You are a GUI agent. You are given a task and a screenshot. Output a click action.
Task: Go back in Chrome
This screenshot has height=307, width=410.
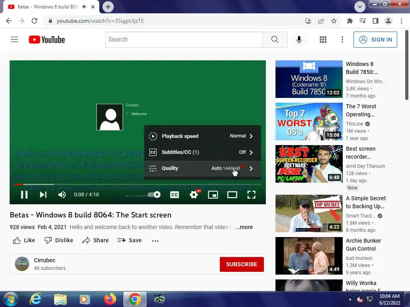9,21
